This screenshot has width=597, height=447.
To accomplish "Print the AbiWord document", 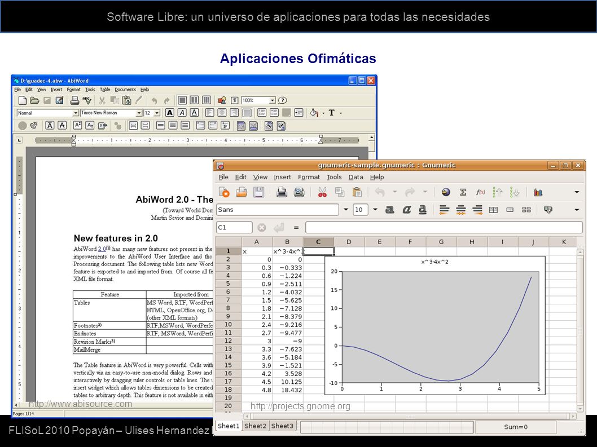I will pyautogui.click(x=74, y=100).
